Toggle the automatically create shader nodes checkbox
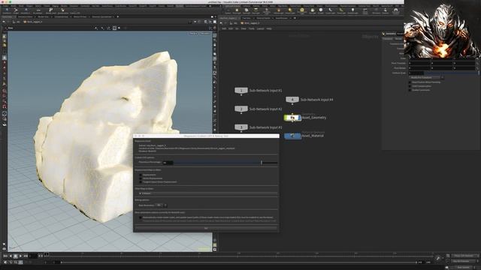 (141, 217)
